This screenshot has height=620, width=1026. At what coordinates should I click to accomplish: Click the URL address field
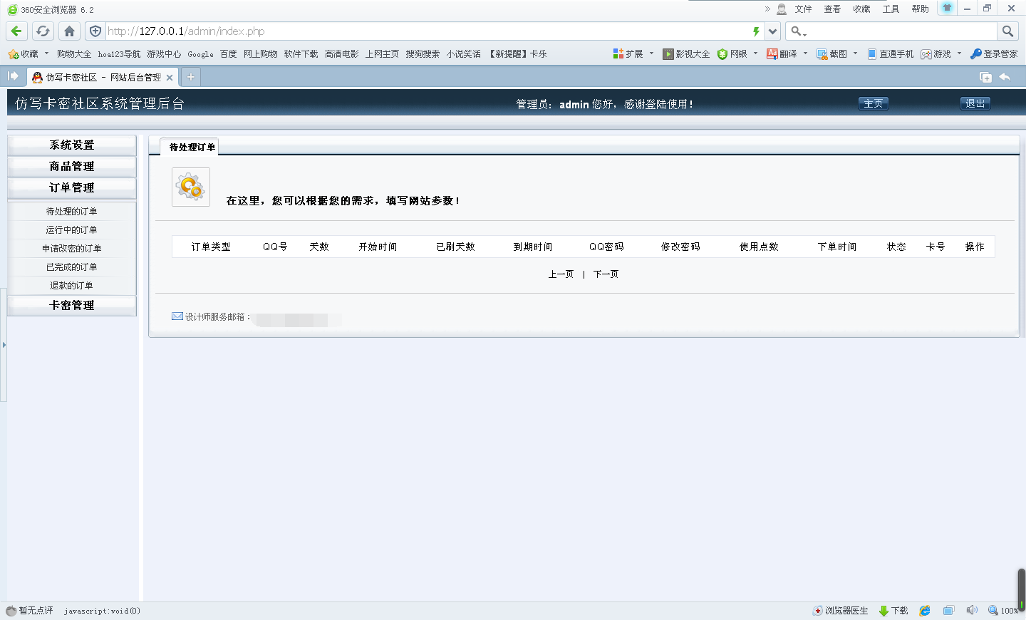[427, 31]
